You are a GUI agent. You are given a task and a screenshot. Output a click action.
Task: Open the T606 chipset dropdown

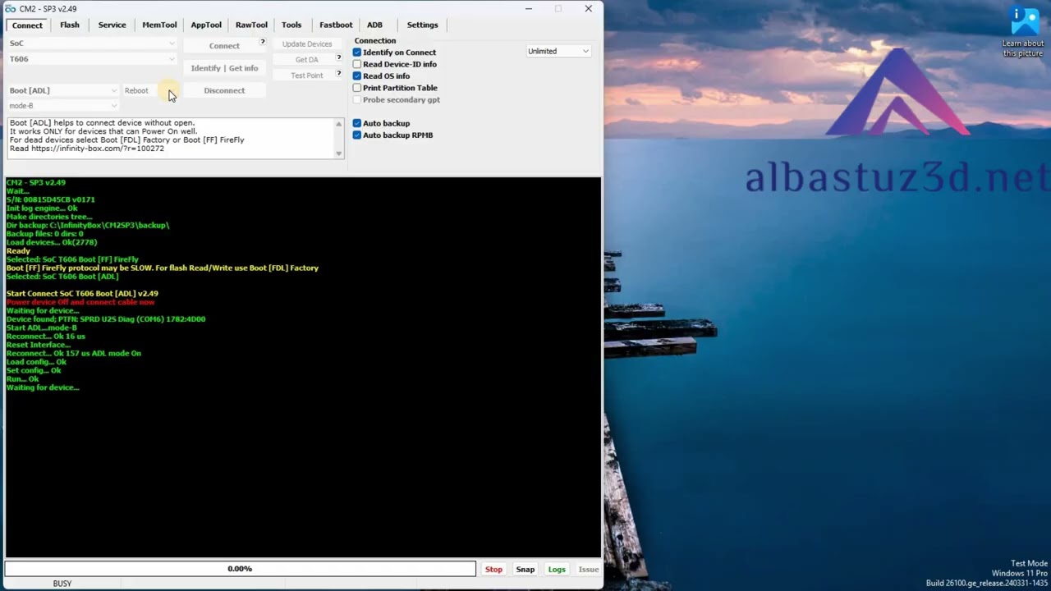pos(92,59)
